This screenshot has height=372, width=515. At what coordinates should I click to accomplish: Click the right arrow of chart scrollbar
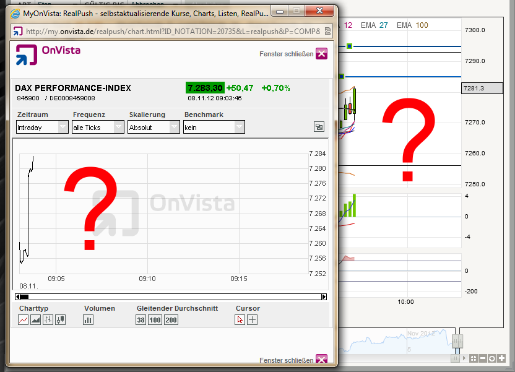(x=324, y=297)
